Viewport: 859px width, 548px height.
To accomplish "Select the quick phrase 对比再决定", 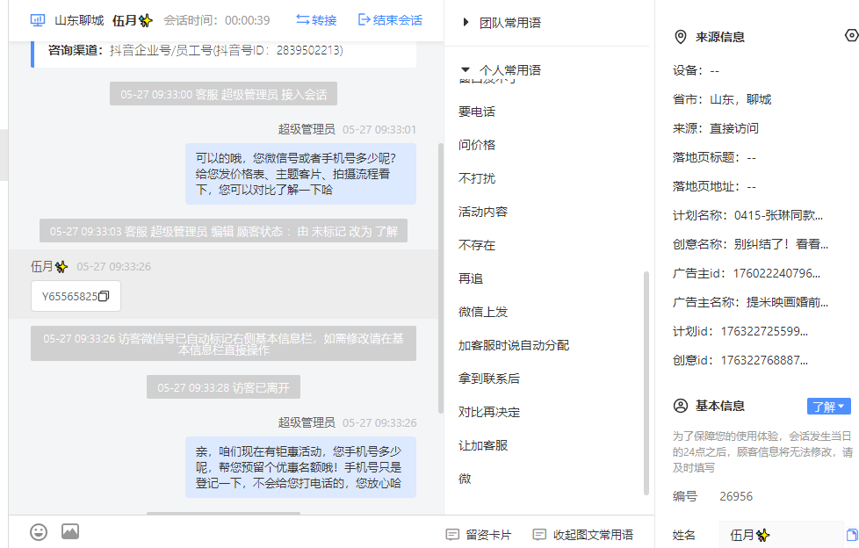I will pyautogui.click(x=488, y=413).
